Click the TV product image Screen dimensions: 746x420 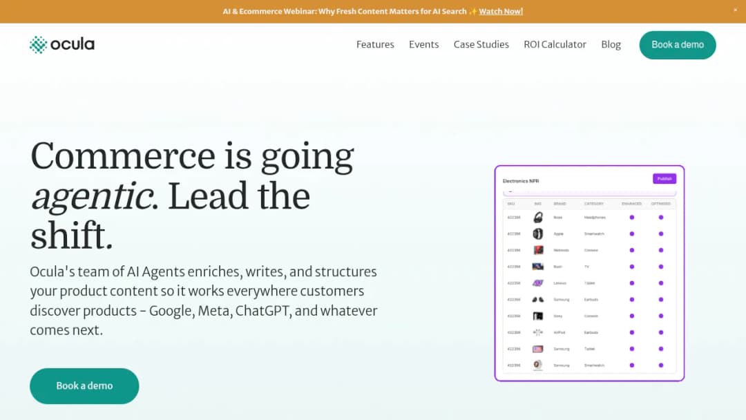(537, 267)
